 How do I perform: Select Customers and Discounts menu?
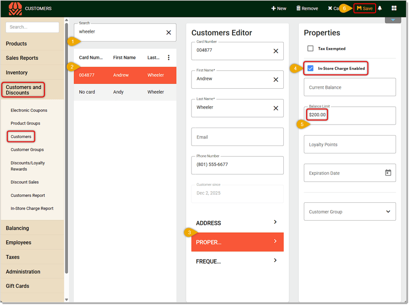point(23,90)
